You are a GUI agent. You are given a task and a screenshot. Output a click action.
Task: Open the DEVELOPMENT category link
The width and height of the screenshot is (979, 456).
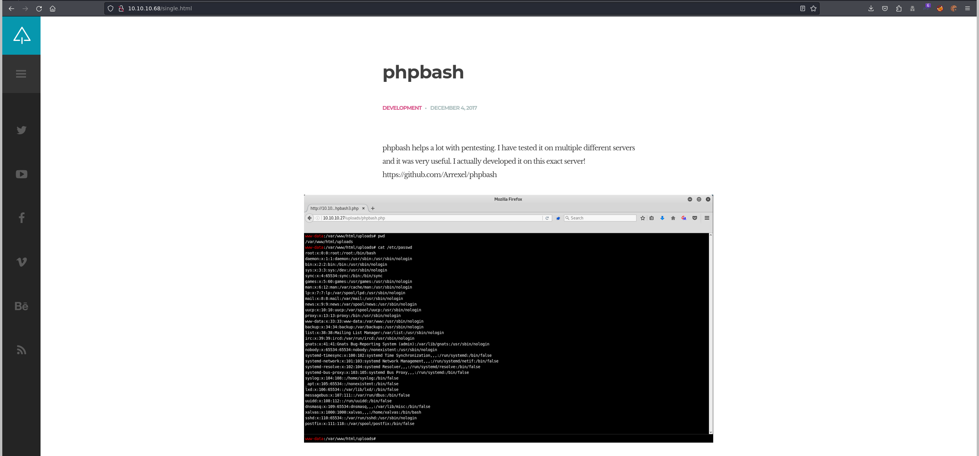[x=402, y=108]
